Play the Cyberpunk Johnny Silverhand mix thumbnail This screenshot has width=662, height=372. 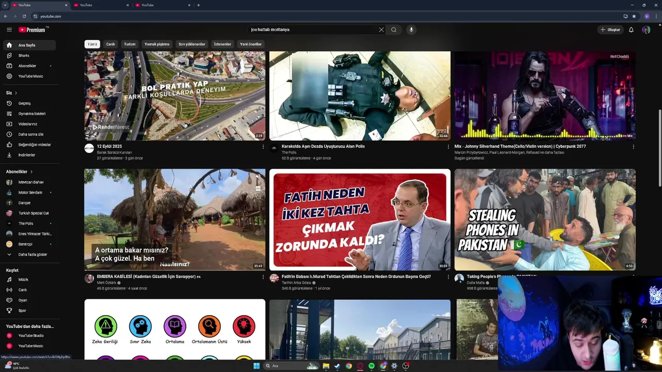545,96
